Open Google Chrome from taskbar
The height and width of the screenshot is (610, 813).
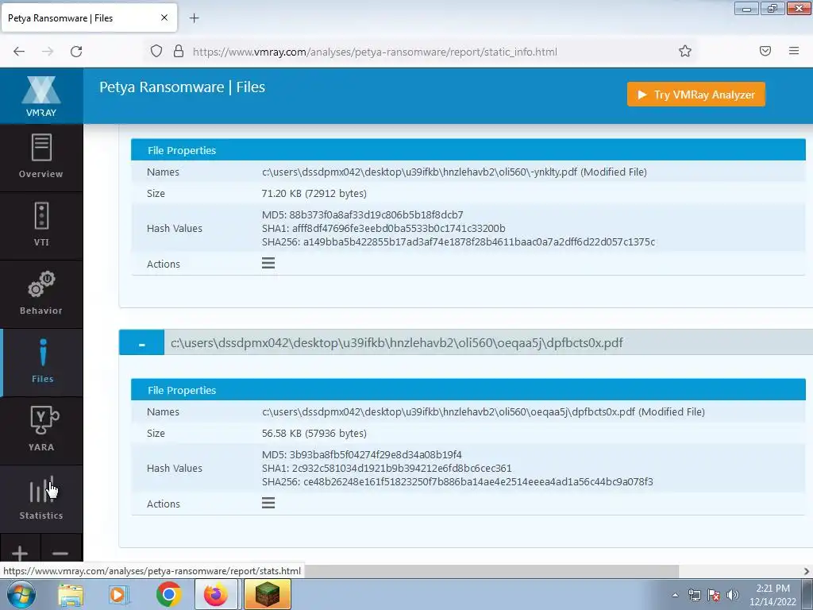point(168,594)
